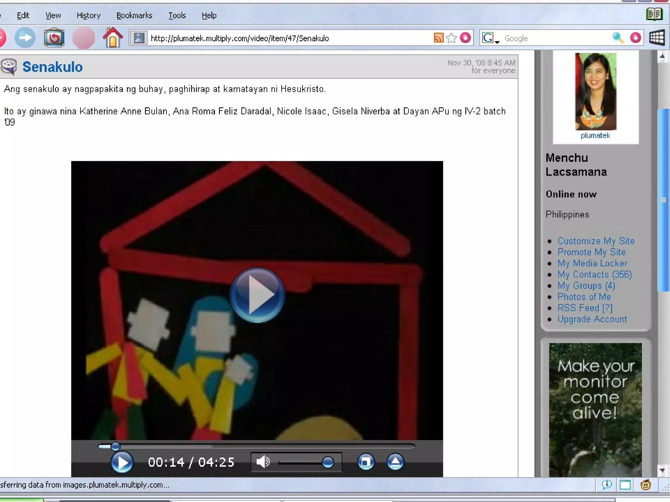Open the address bar history dropdown arrow
Image resolution: width=670 pixels, height=502 pixels.
[465, 38]
